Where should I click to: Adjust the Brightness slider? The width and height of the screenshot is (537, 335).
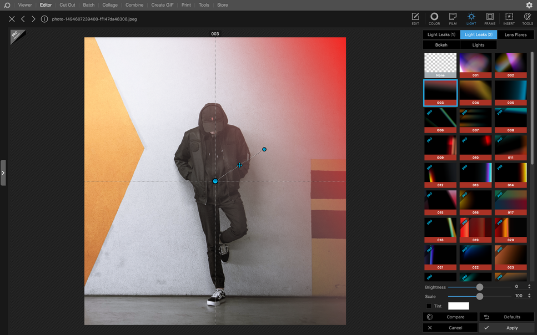pyautogui.click(x=479, y=287)
